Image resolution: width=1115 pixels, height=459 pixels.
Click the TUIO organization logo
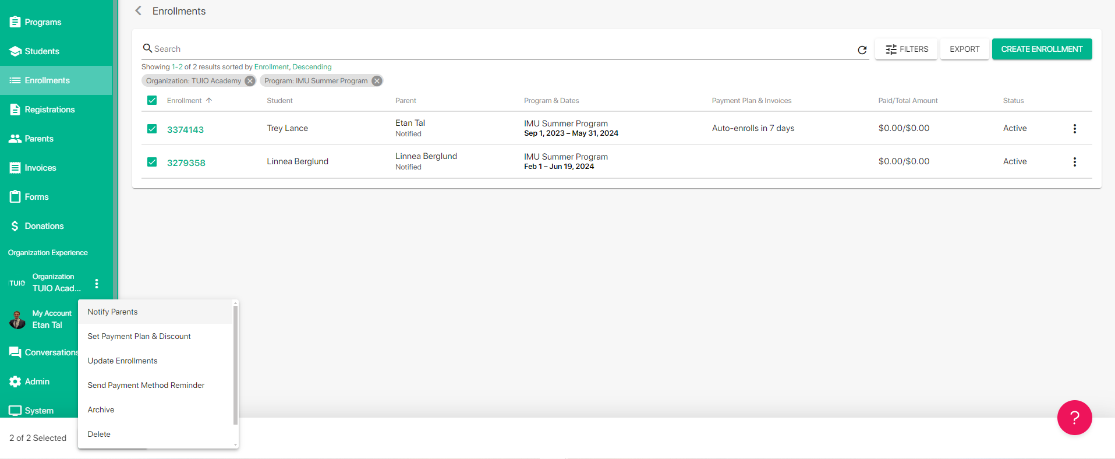(17, 283)
